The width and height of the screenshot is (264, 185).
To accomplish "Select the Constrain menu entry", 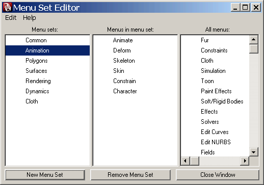I will [135, 81].
